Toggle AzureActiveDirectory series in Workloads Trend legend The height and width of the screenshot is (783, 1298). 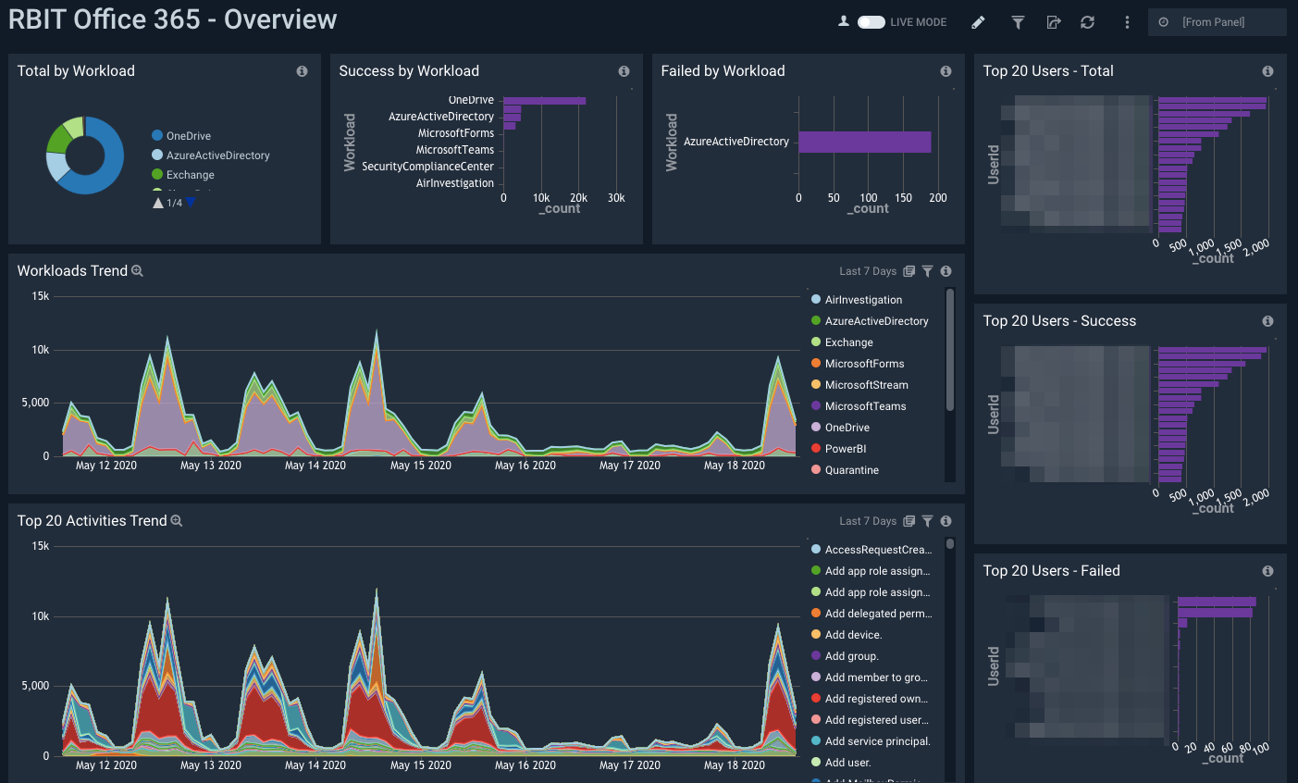pos(870,321)
